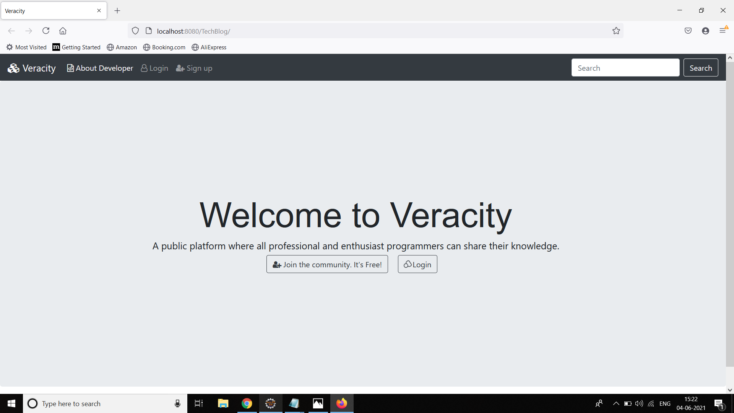This screenshot has width=734, height=413.
Task: Open the Firefox application menu
Action: (723, 31)
